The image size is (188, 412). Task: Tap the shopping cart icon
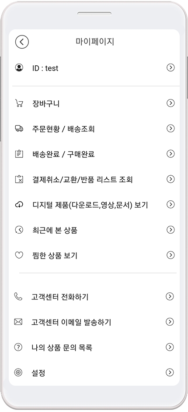pos(19,103)
